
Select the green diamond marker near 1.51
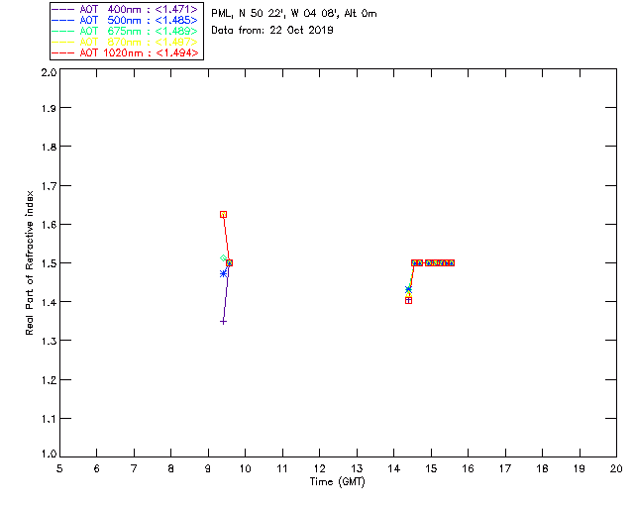pos(223,257)
